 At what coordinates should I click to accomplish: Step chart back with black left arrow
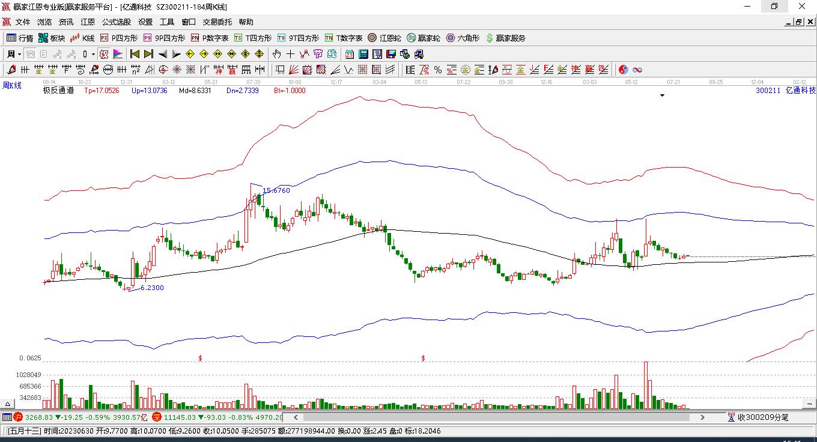click(x=163, y=54)
